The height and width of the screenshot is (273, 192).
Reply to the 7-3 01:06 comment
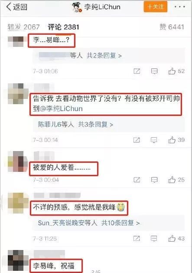[x=154, y=71]
